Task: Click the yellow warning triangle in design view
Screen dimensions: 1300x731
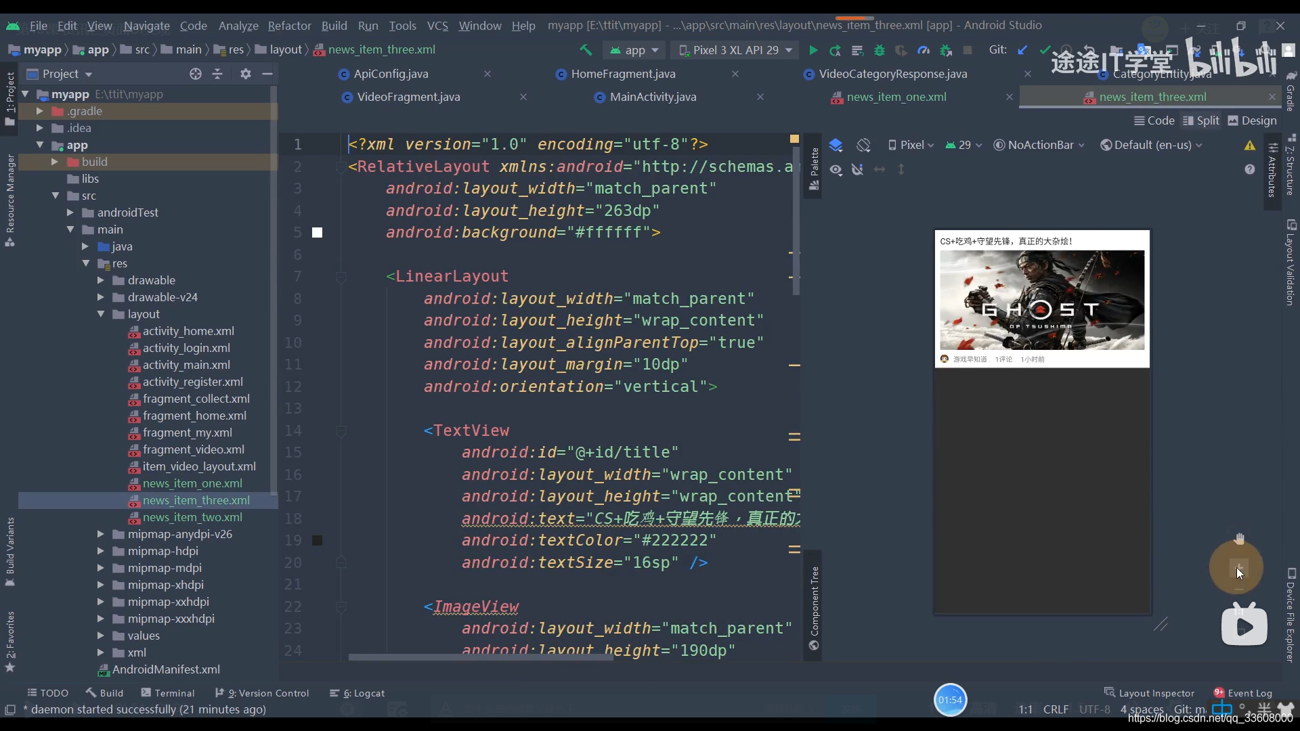Action: (x=1250, y=145)
